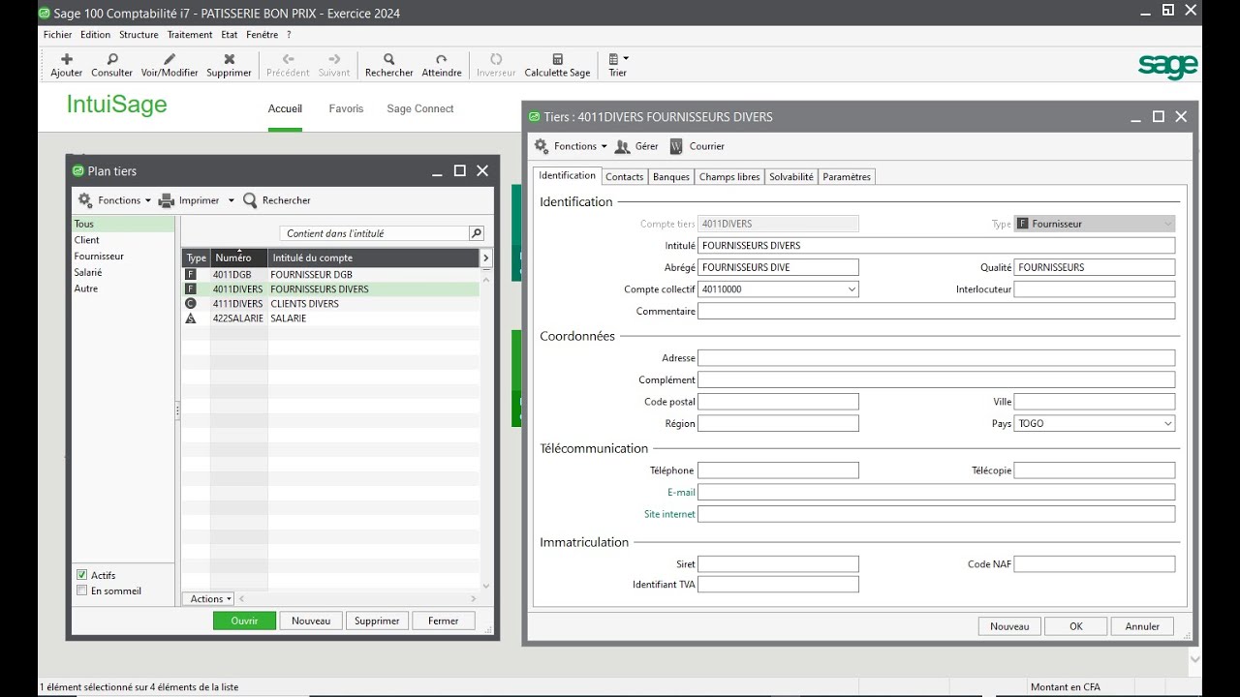Click OK in the Tiers window
Image resolution: width=1240 pixels, height=697 pixels.
tap(1075, 626)
